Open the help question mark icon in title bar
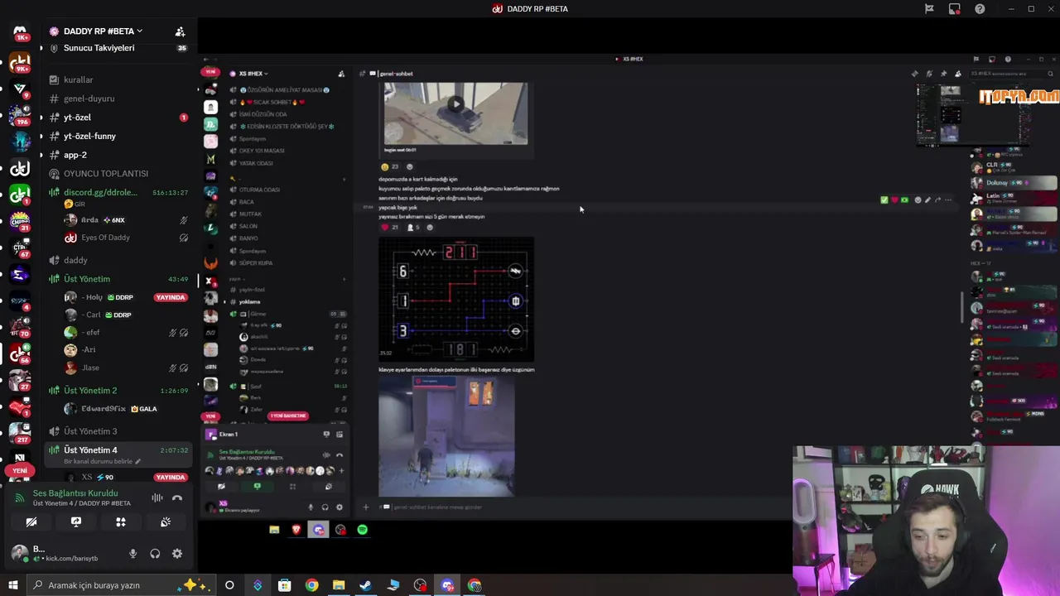Screen dimensions: 1060x596 pyautogui.click(x=980, y=9)
